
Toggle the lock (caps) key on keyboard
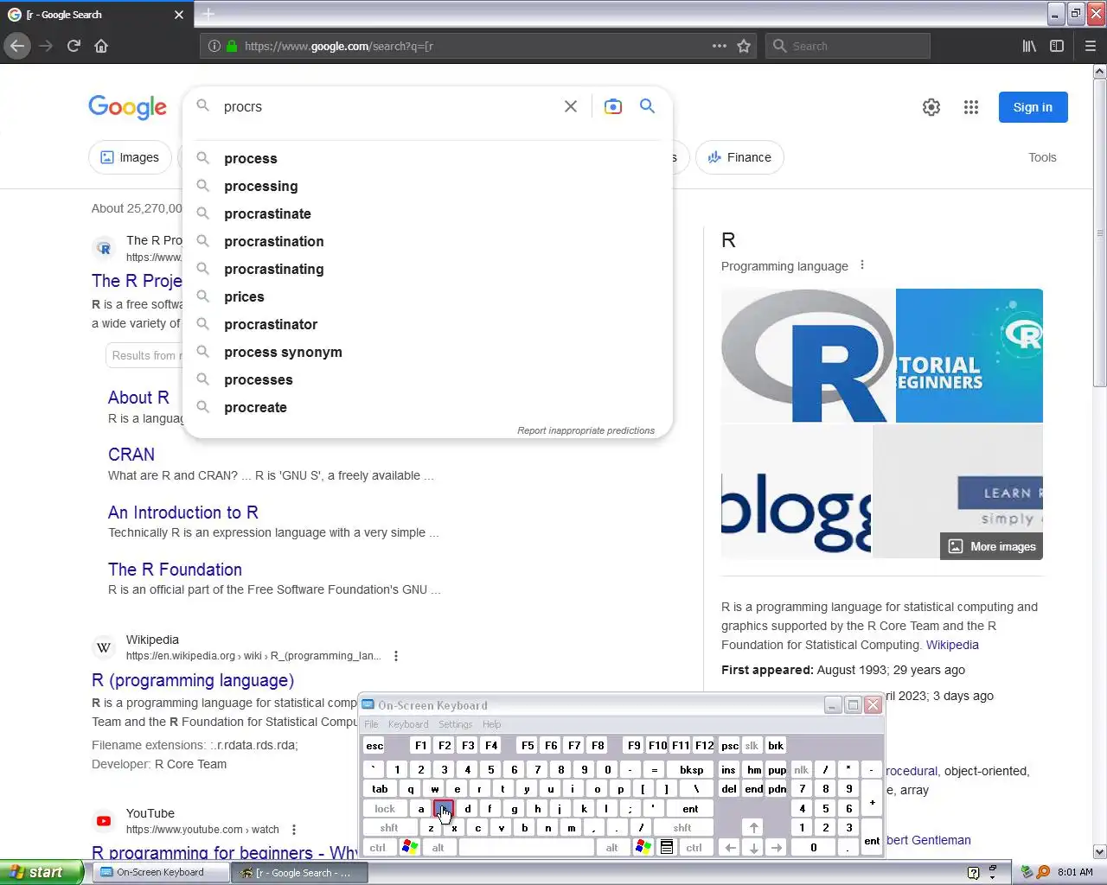[x=385, y=809]
